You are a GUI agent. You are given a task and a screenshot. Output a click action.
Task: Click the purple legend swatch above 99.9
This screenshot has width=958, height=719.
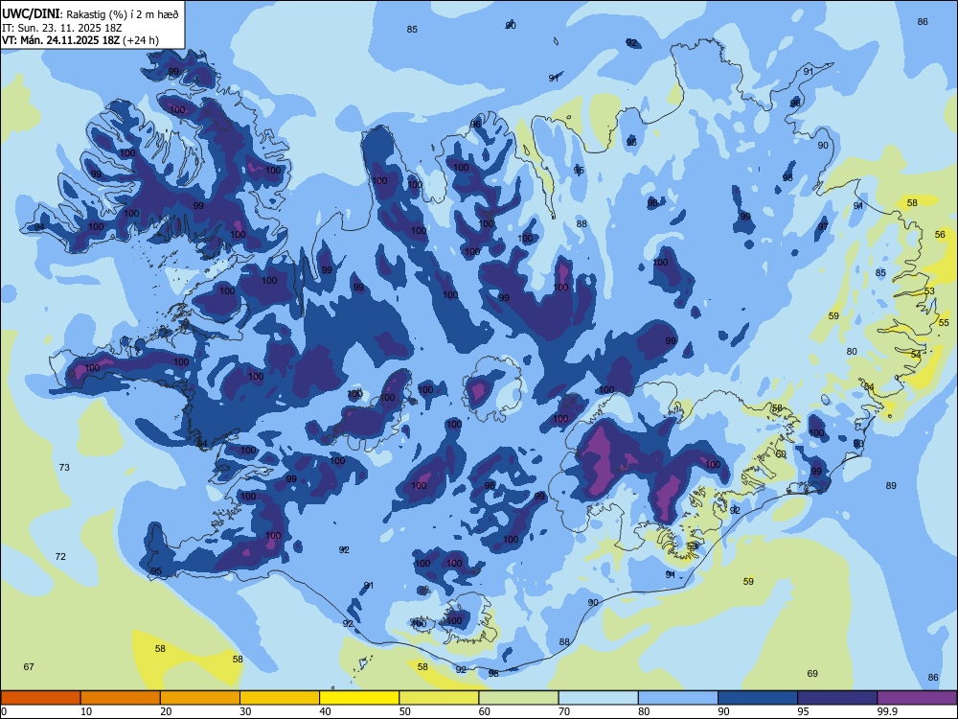(x=917, y=698)
